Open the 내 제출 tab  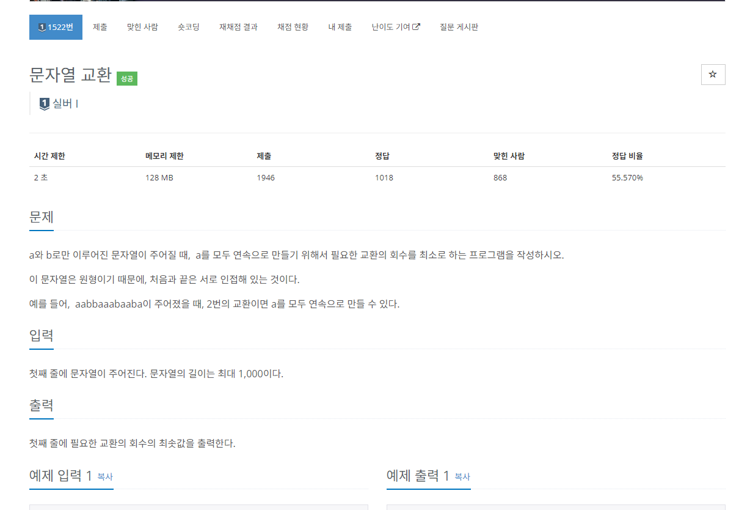(340, 27)
